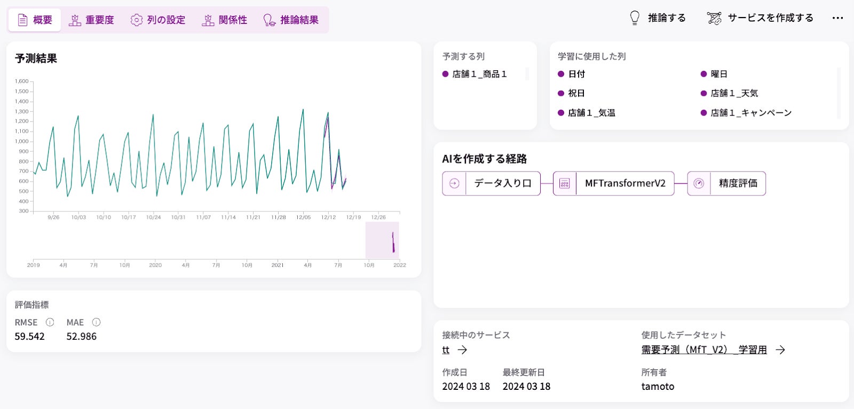Click the create service icon
The image size is (854, 409).
(x=714, y=18)
